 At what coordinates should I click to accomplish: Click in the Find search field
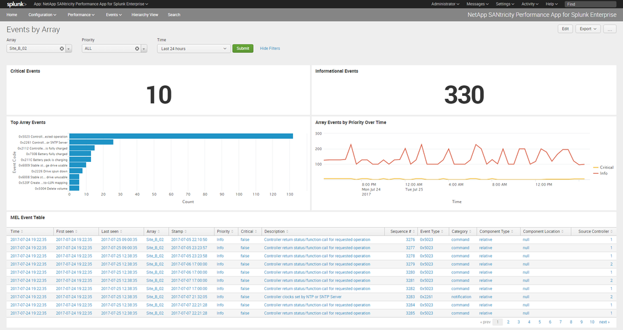pyautogui.click(x=591, y=4)
